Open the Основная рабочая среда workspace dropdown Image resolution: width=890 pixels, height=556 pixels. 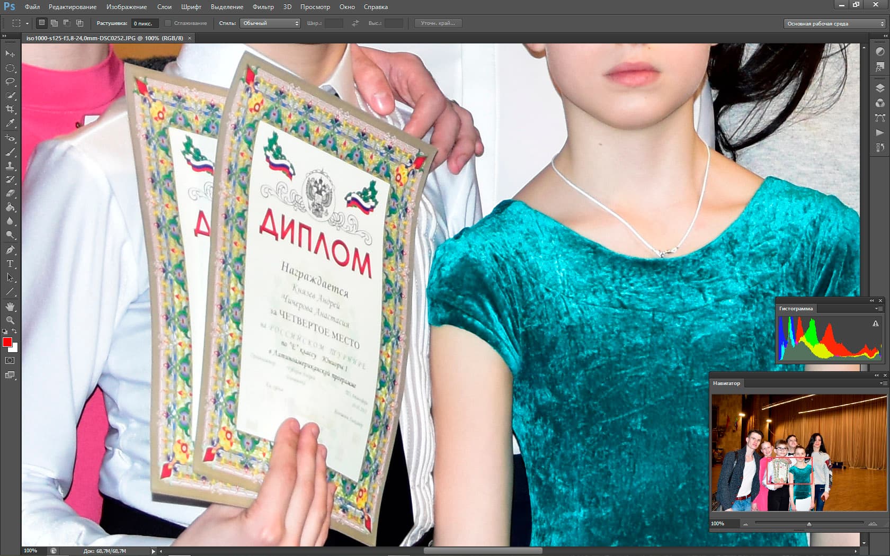coord(834,24)
